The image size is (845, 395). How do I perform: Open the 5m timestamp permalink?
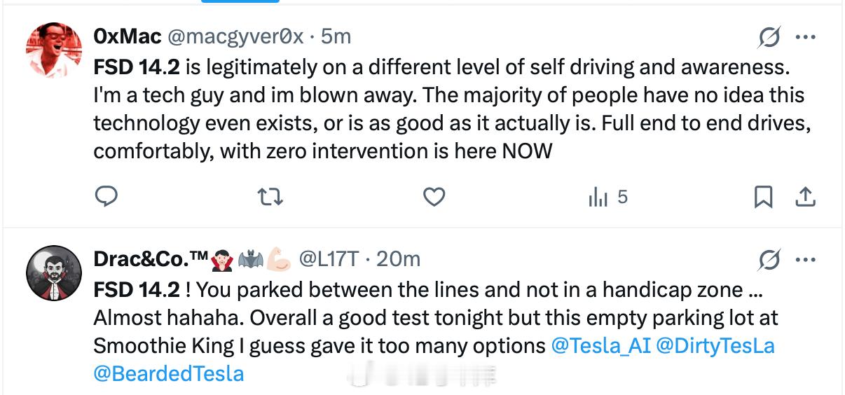coord(336,36)
